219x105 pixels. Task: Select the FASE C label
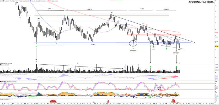click(x=142, y=9)
